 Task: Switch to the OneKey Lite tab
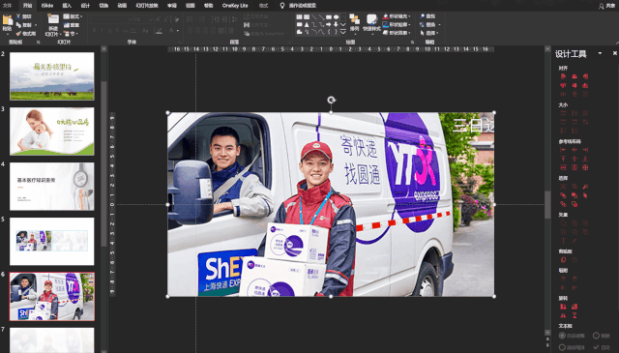pos(235,6)
